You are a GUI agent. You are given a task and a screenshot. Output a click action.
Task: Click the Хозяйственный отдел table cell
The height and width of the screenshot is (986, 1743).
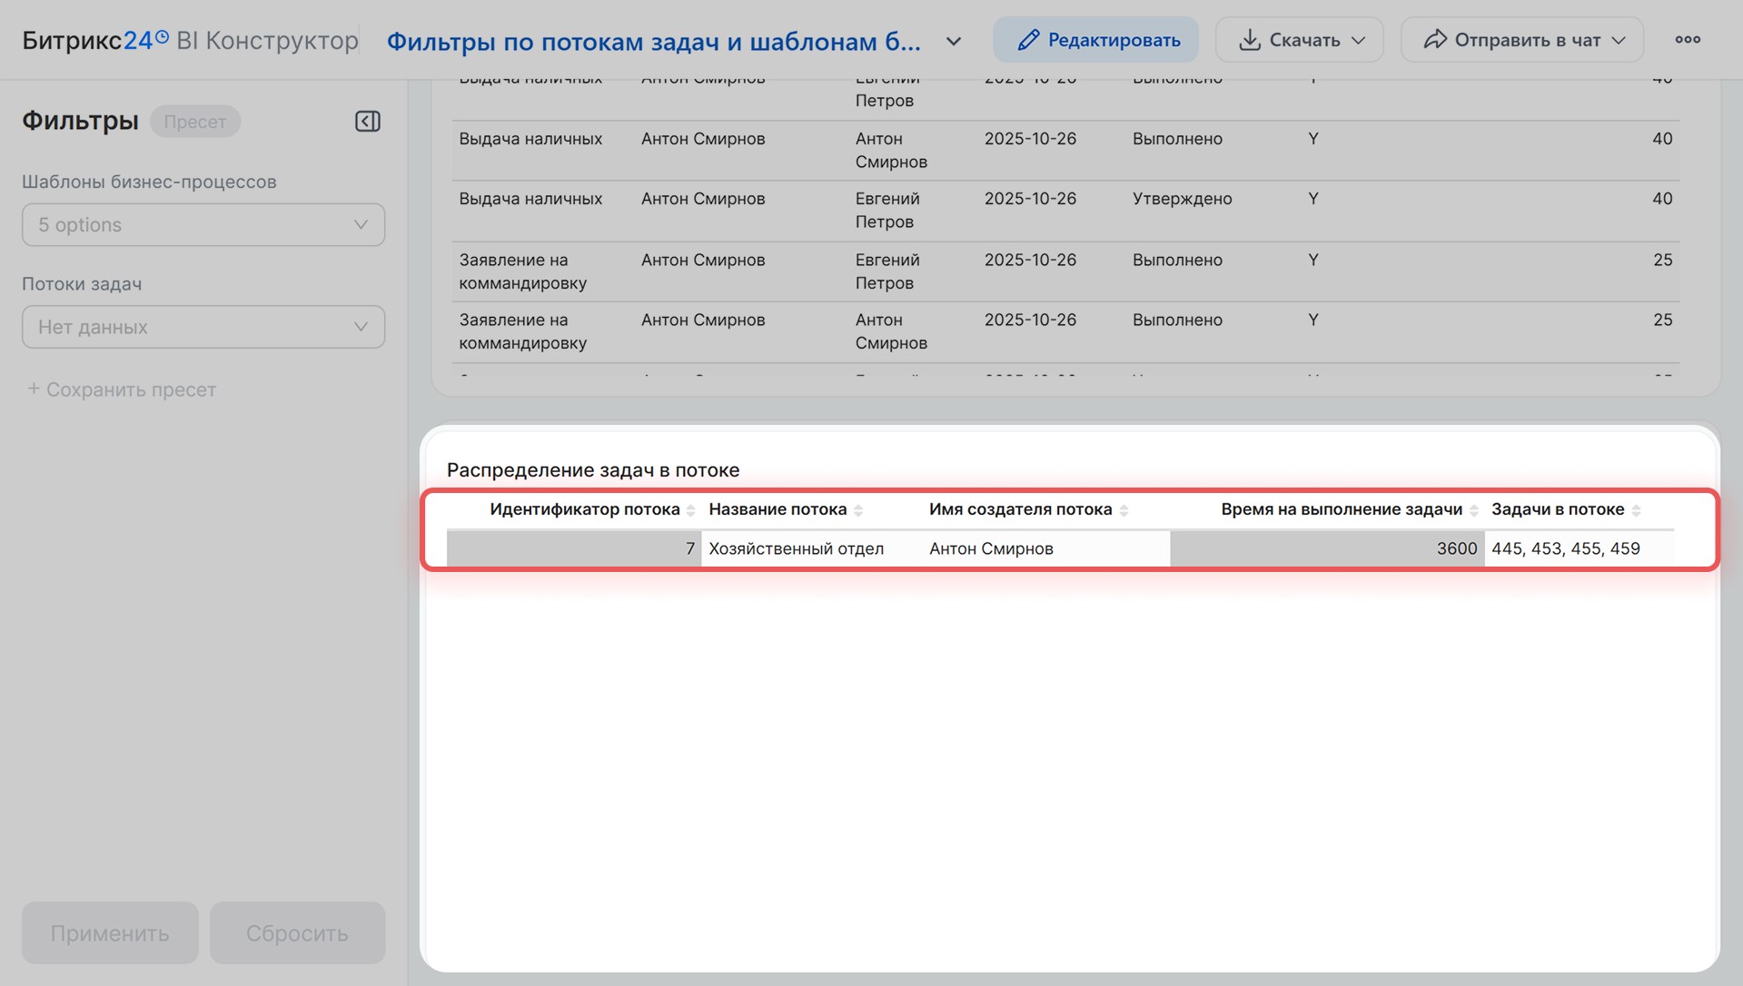pos(796,548)
